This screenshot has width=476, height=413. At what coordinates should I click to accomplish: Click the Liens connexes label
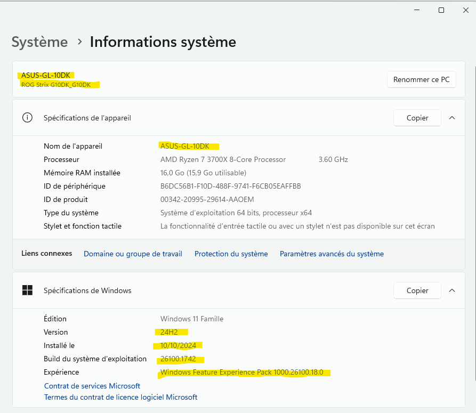47,253
